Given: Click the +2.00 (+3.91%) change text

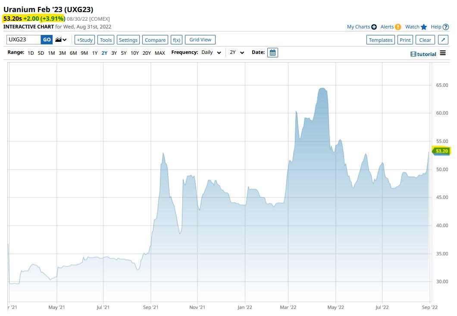Looking at the screenshot, I should coord(44,19).
